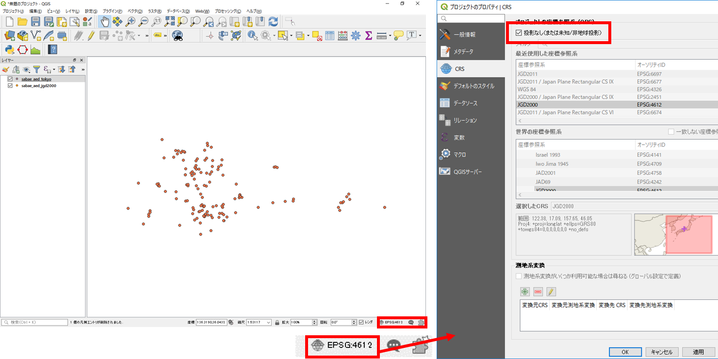718x359 pixels.
Task: Click the キャンセル button
Action: click(x=662, y=352)
